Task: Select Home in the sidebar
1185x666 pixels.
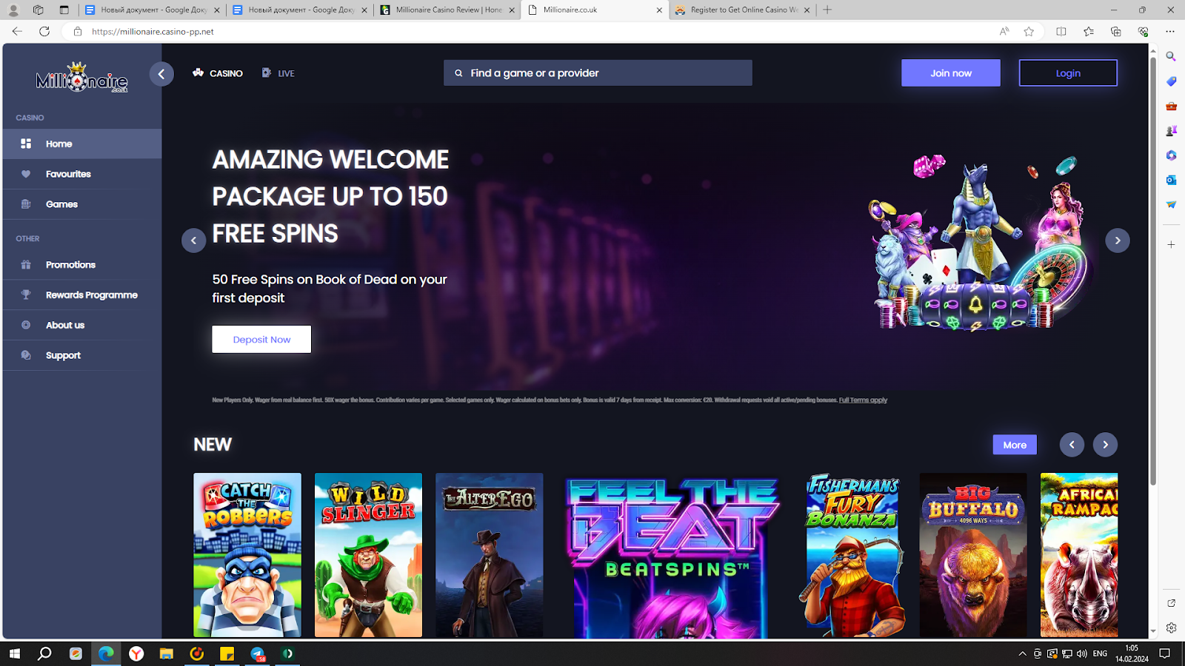Action: pos(82,144)
